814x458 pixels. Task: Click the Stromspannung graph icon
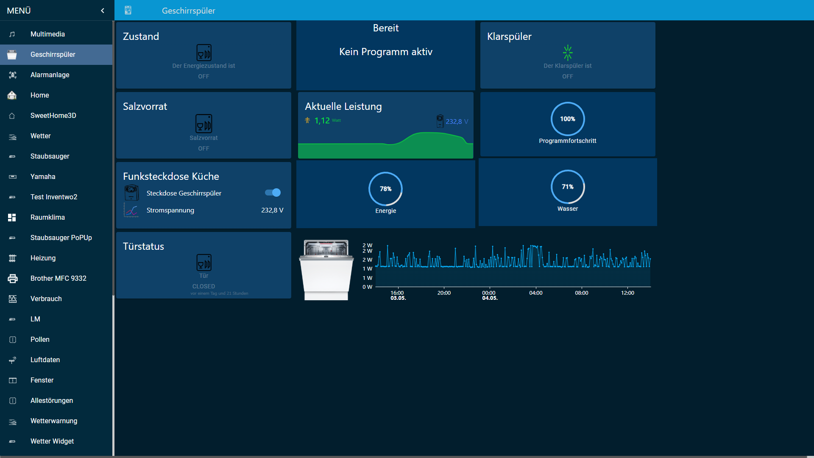coord(131,210)
